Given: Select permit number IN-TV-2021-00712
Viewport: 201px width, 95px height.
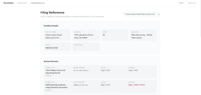Looking at the screenshot, I should (x=81, y=70).
